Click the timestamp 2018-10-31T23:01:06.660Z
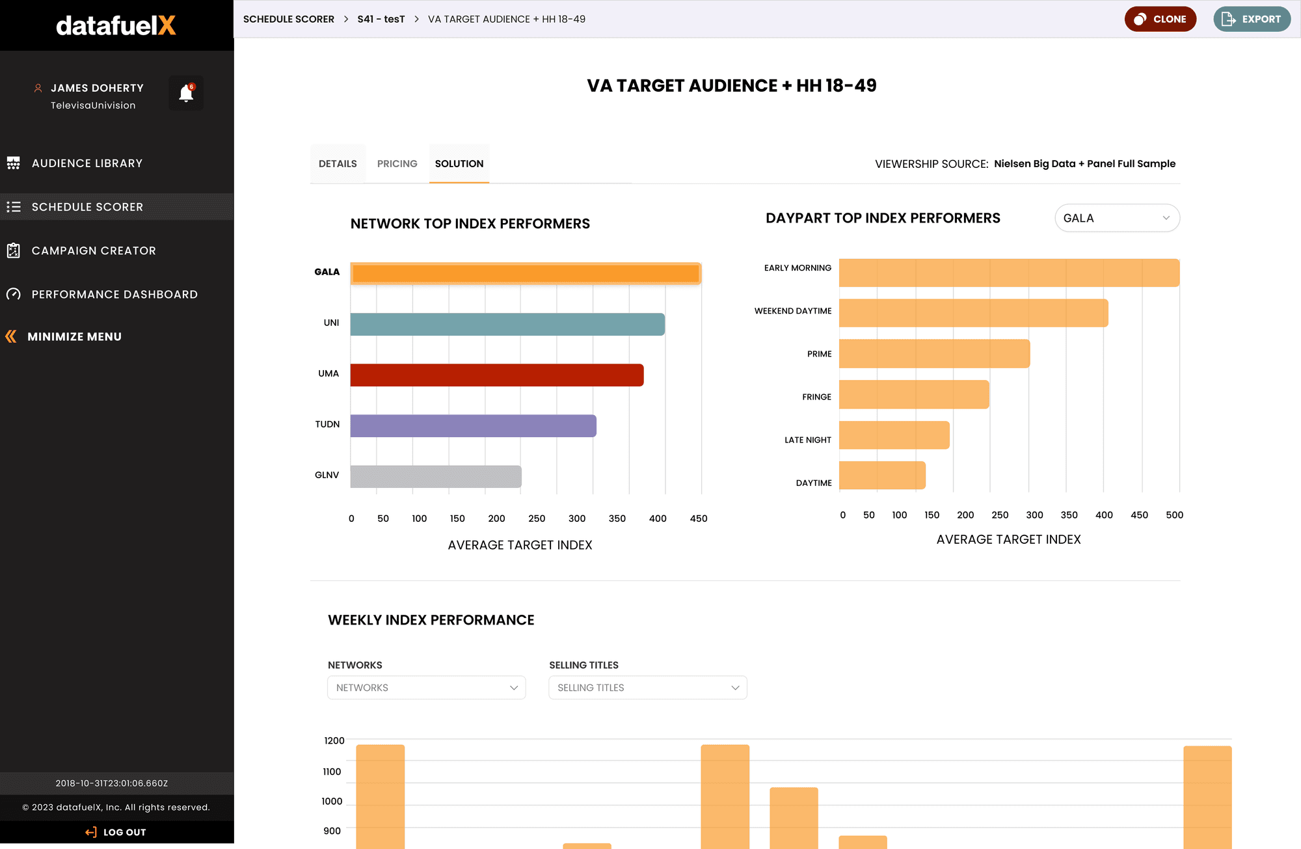Image resolution: width=1301 pixels, height=849 pixels. (112, 783)
